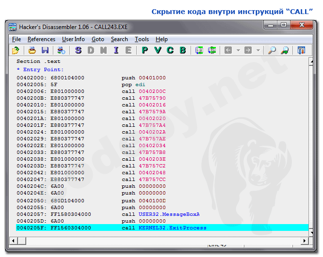Click the first green selection-block icon

199,50
